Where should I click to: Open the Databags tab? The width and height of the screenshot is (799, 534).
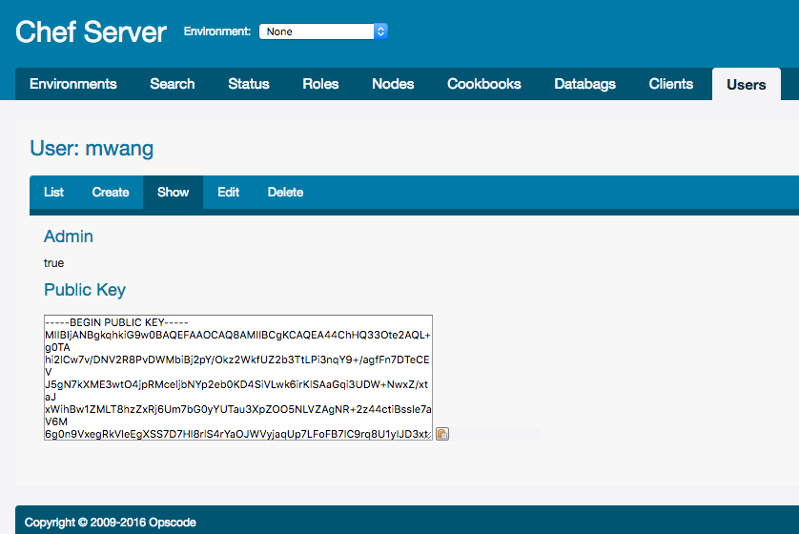click(x=585, y=84)
